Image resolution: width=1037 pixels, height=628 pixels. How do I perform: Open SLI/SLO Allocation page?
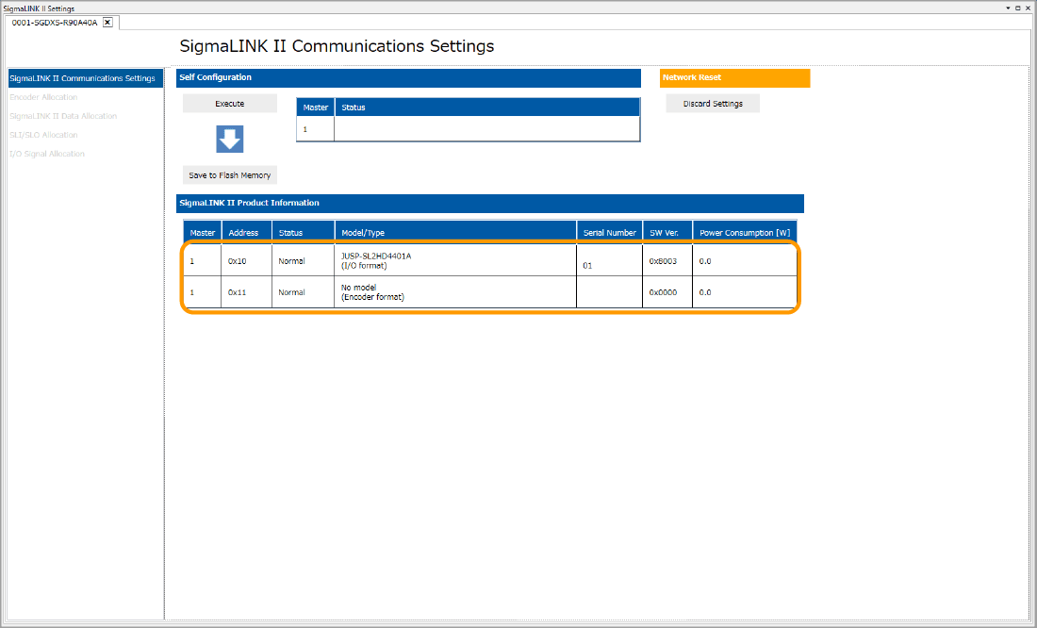43,135
